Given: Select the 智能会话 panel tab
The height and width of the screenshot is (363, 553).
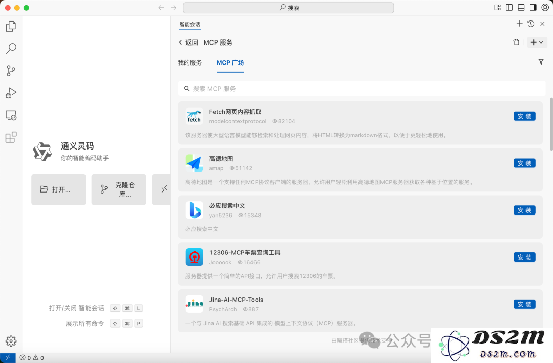Looking at the screenshot, I should point(190,25).
